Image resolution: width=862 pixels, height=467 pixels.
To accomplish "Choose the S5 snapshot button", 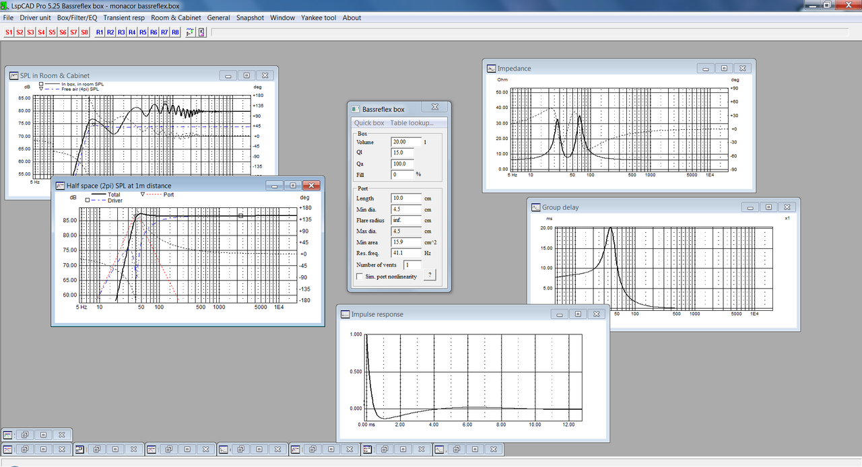I will click(52, 32).
